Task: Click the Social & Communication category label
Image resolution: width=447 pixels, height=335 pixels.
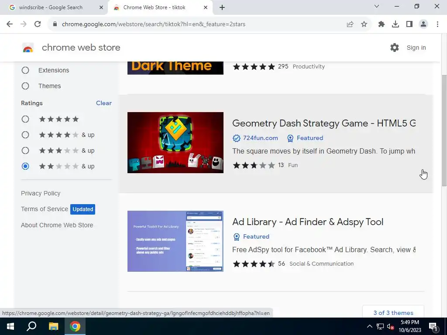Action: [322, 264]
